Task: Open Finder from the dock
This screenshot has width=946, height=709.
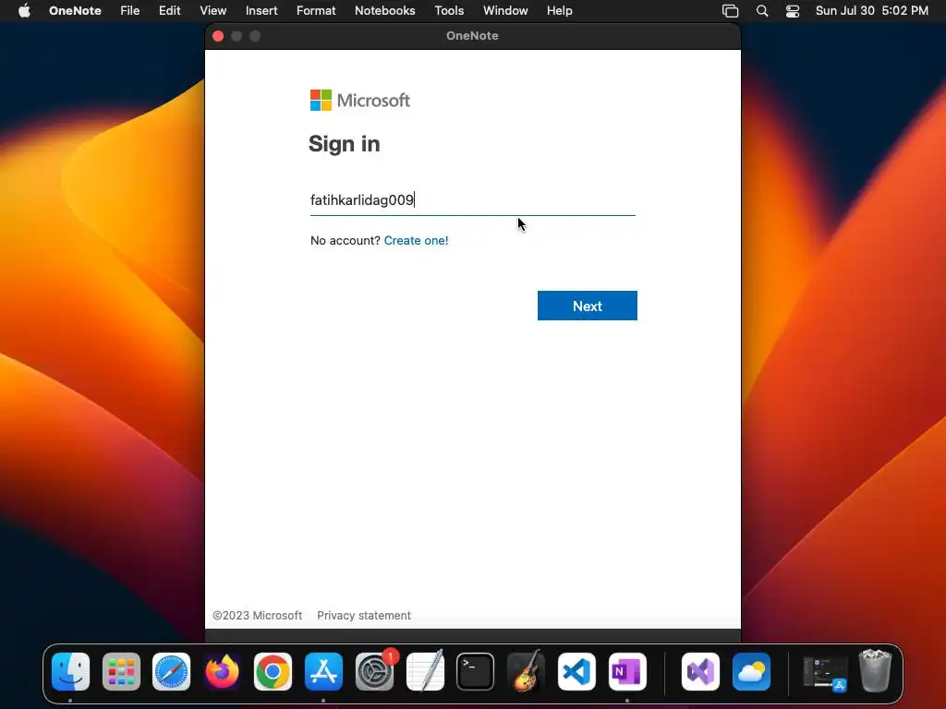Action: [70, 672]
